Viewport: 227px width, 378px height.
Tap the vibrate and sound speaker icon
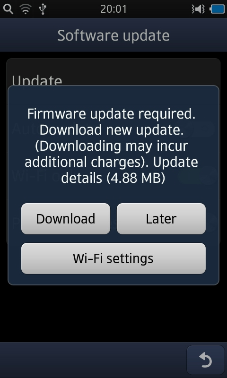tap(198, 9)
